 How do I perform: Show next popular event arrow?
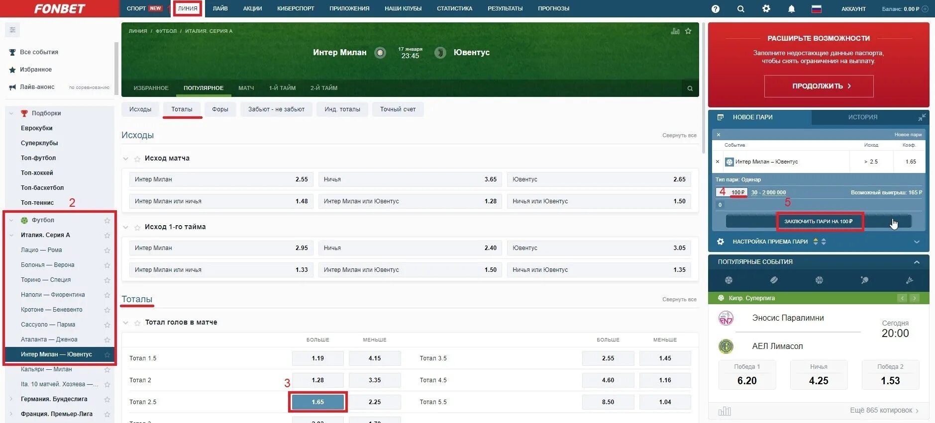[914, 298]
